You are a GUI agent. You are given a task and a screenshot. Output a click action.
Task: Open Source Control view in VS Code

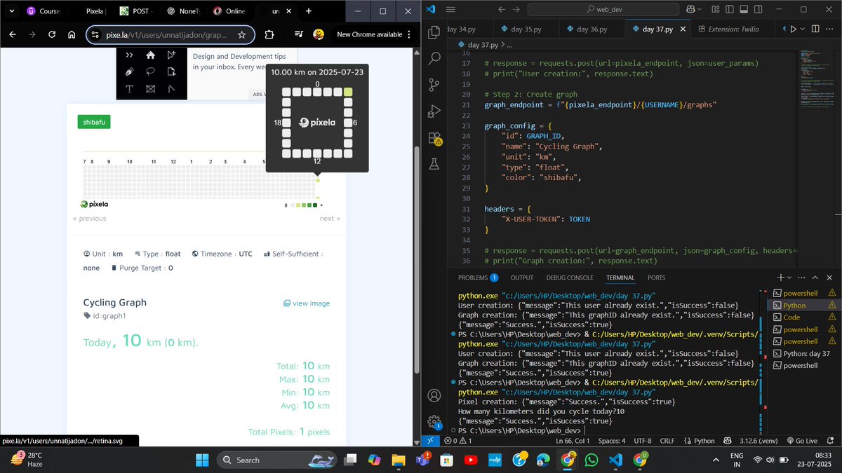coord(434,85)
